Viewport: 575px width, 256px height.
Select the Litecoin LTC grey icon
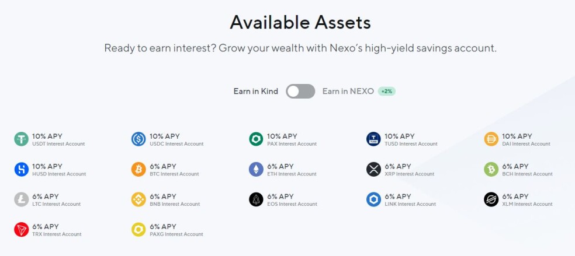[21, 199]
